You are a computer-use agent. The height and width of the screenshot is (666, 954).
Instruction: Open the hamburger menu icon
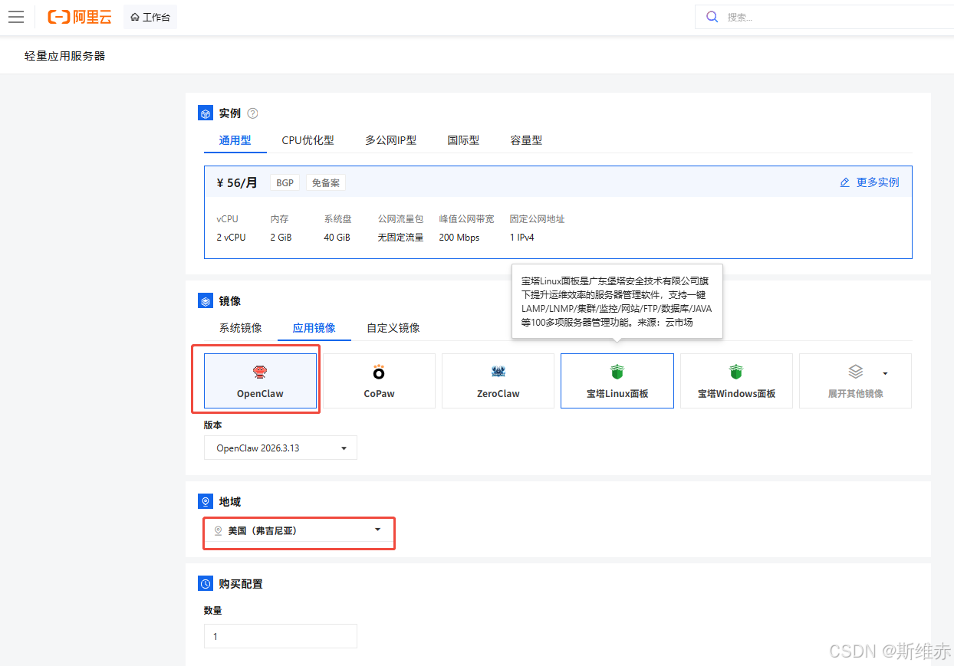pyautogui.click(x=16, y=17)
